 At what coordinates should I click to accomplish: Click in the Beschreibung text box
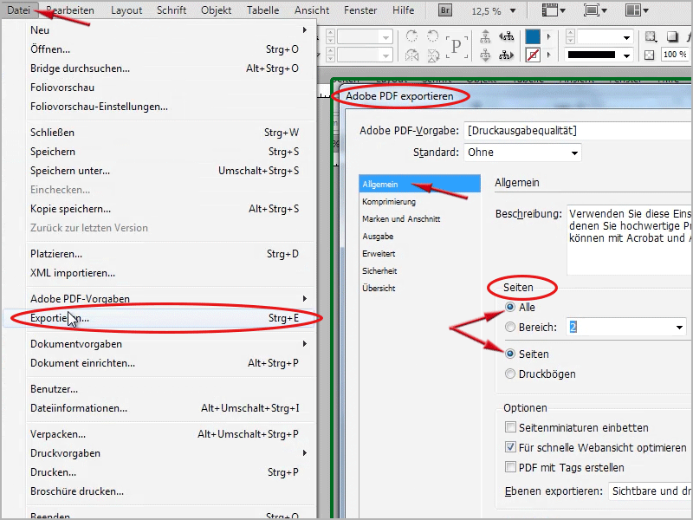point(630,239)
